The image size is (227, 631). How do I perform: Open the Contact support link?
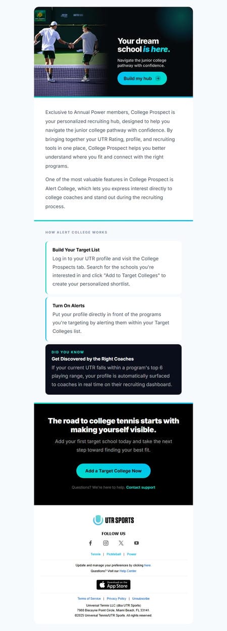pos(141,487)
